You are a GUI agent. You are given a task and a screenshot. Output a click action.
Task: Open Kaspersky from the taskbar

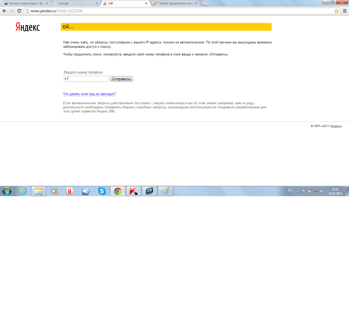[x=134, y=191]
